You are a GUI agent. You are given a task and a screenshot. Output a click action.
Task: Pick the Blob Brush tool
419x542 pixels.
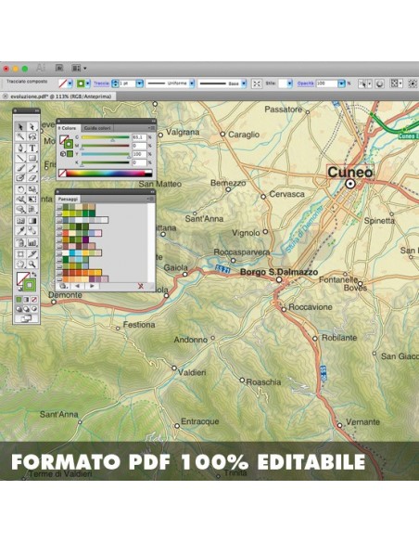pos(20,178)
